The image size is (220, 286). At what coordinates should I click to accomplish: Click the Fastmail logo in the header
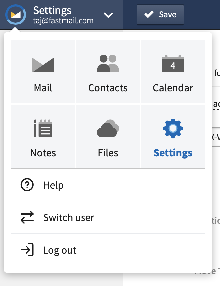16,15
